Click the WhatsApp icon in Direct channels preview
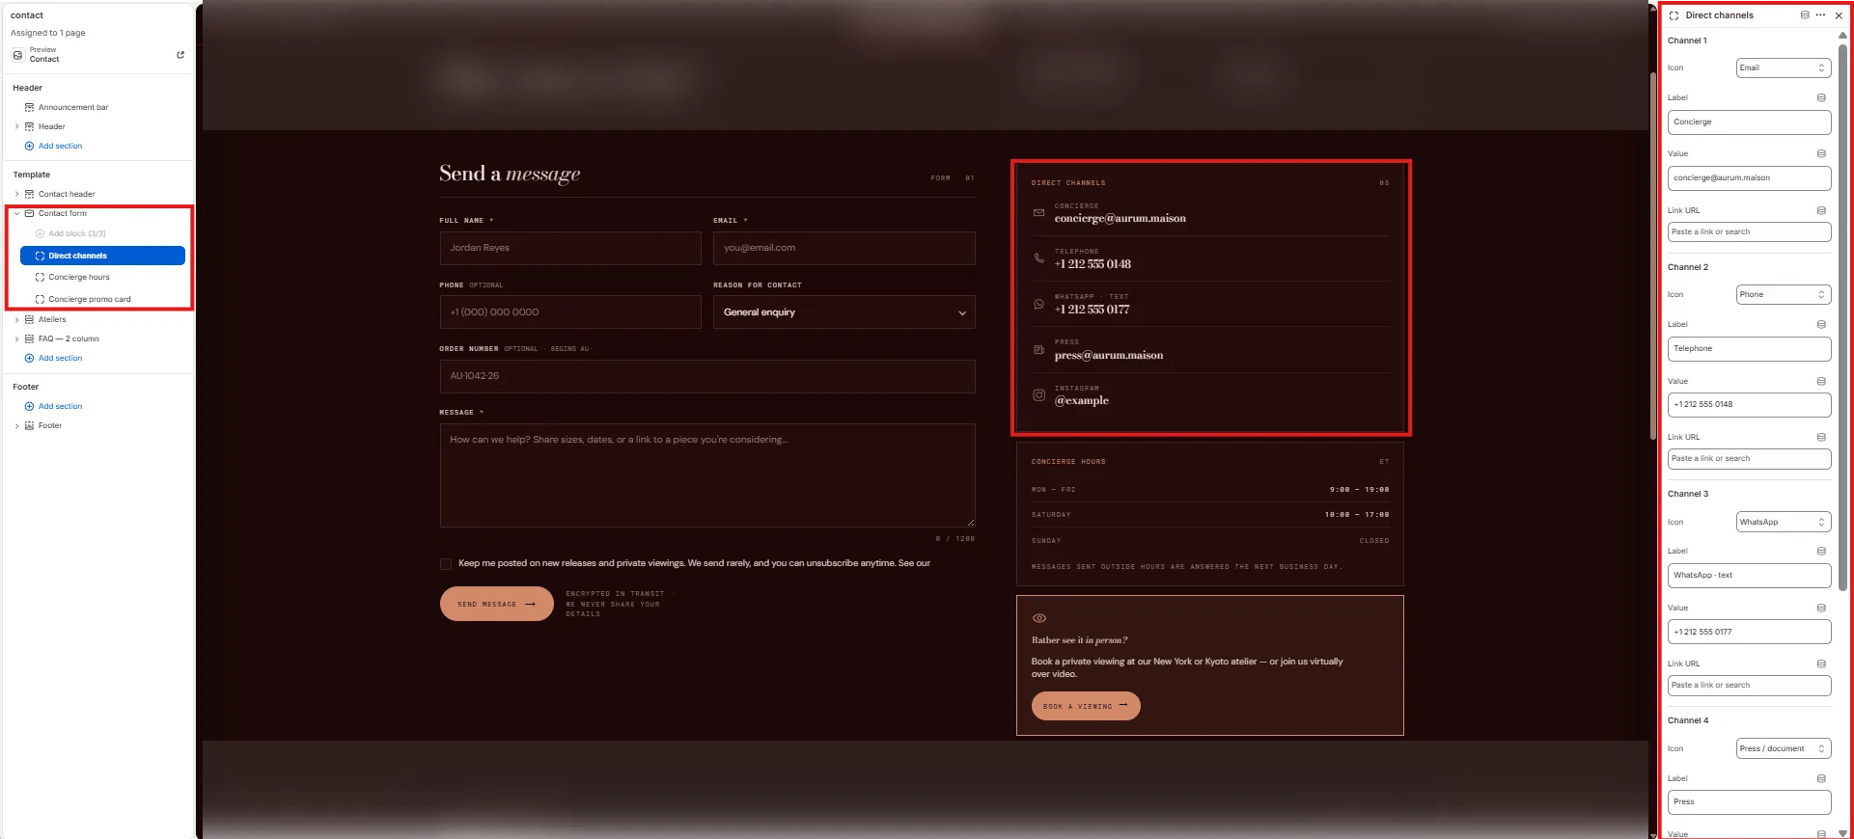The width and height of the screenshot is (1854, 839). 1038,304
